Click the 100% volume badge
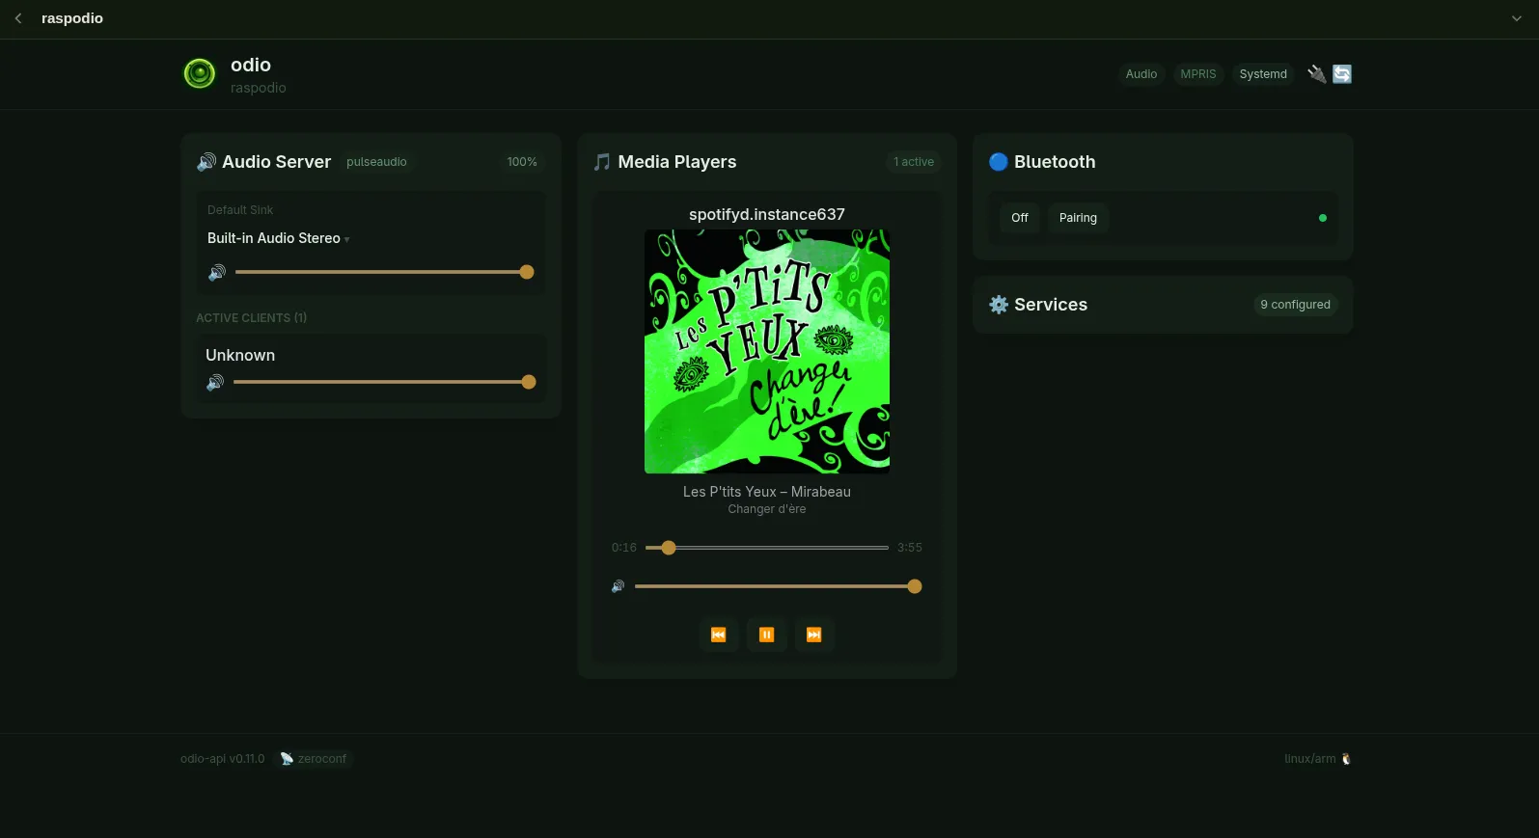 point(522,162)
